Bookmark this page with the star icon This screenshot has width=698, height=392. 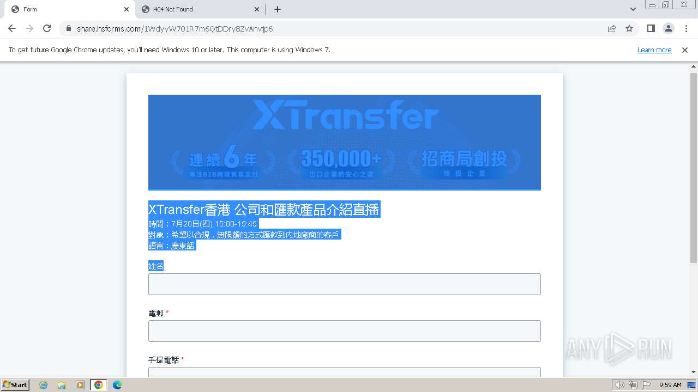tap(629, 29)
